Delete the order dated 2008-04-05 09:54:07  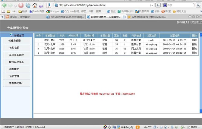194,44
